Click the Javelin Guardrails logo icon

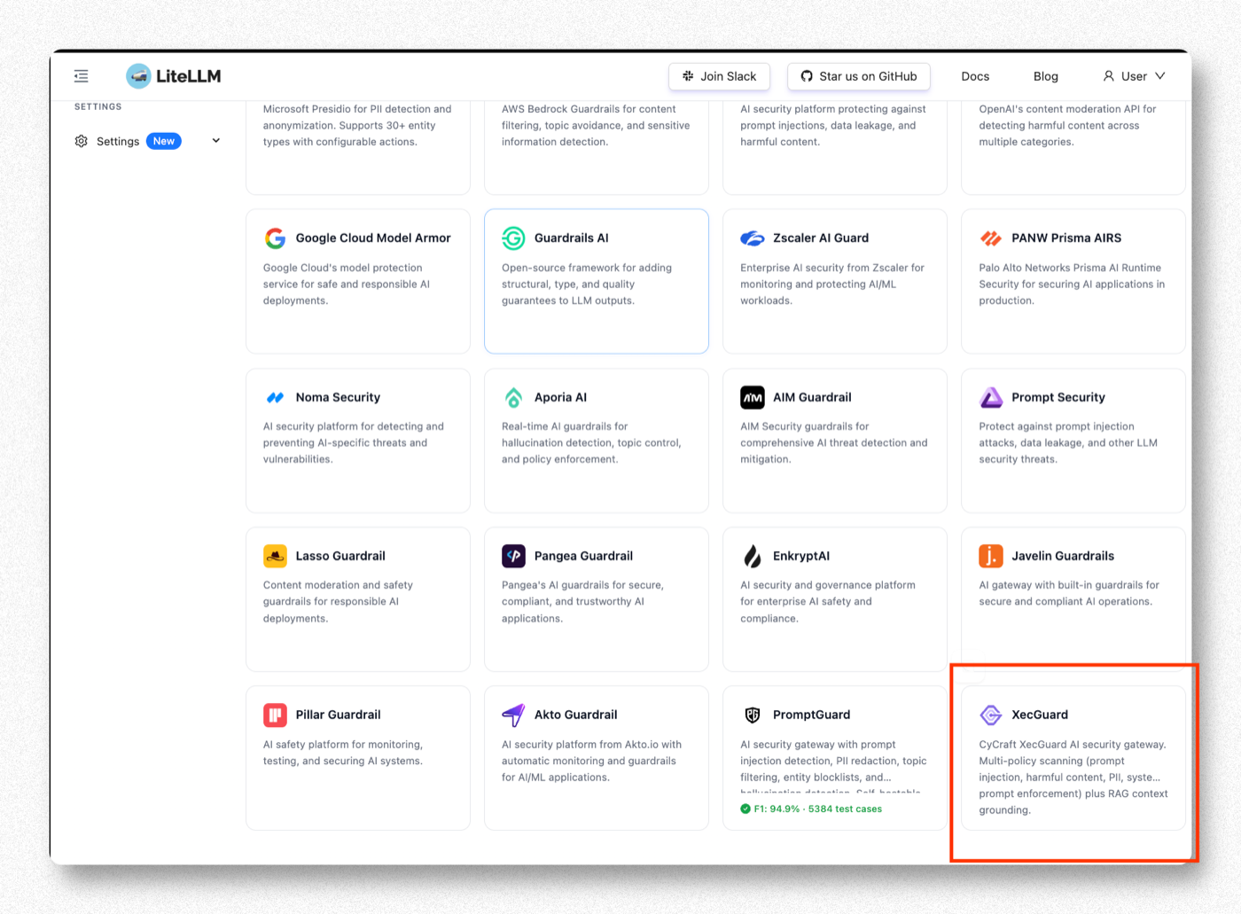point(991,556)
